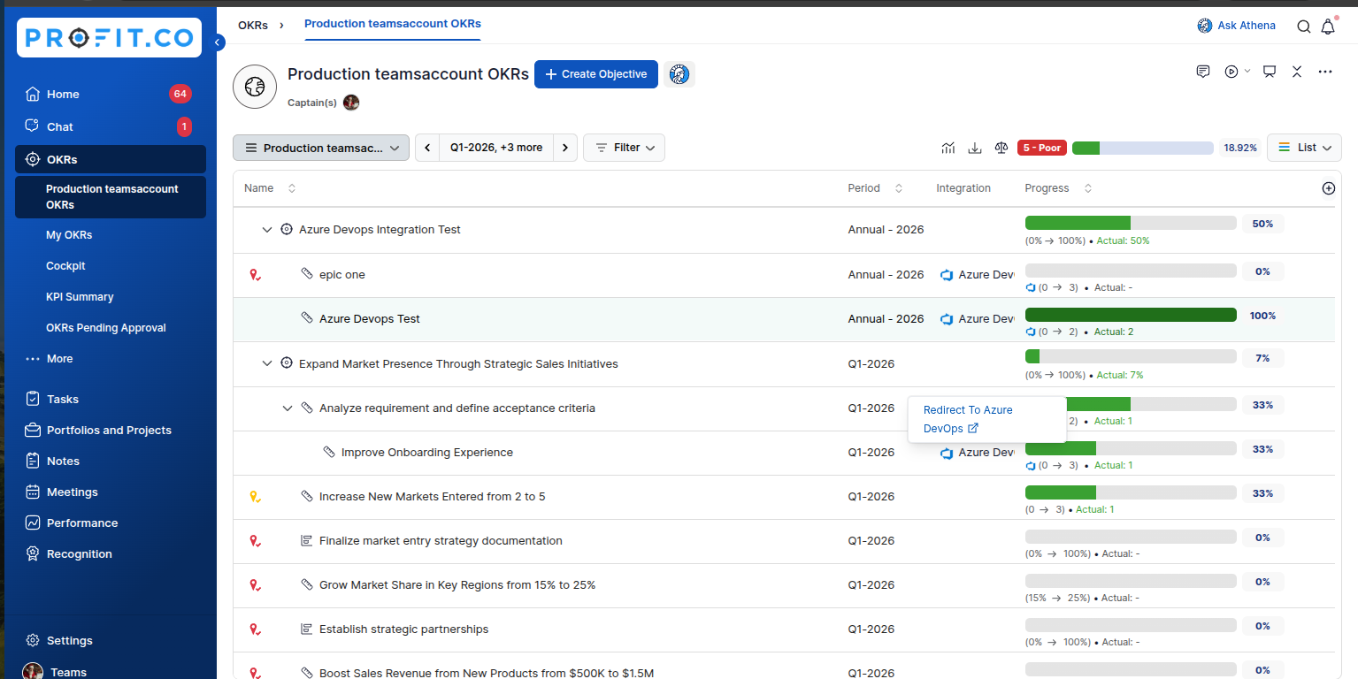Click red status pin on Grow Market Share row

point(255,585)
